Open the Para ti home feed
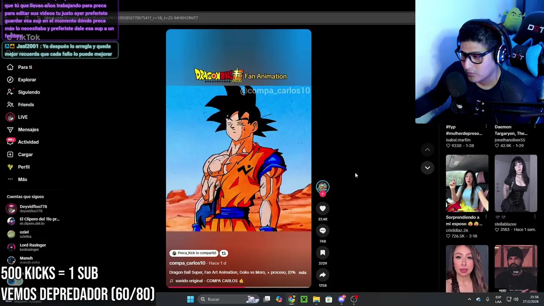 20,67
